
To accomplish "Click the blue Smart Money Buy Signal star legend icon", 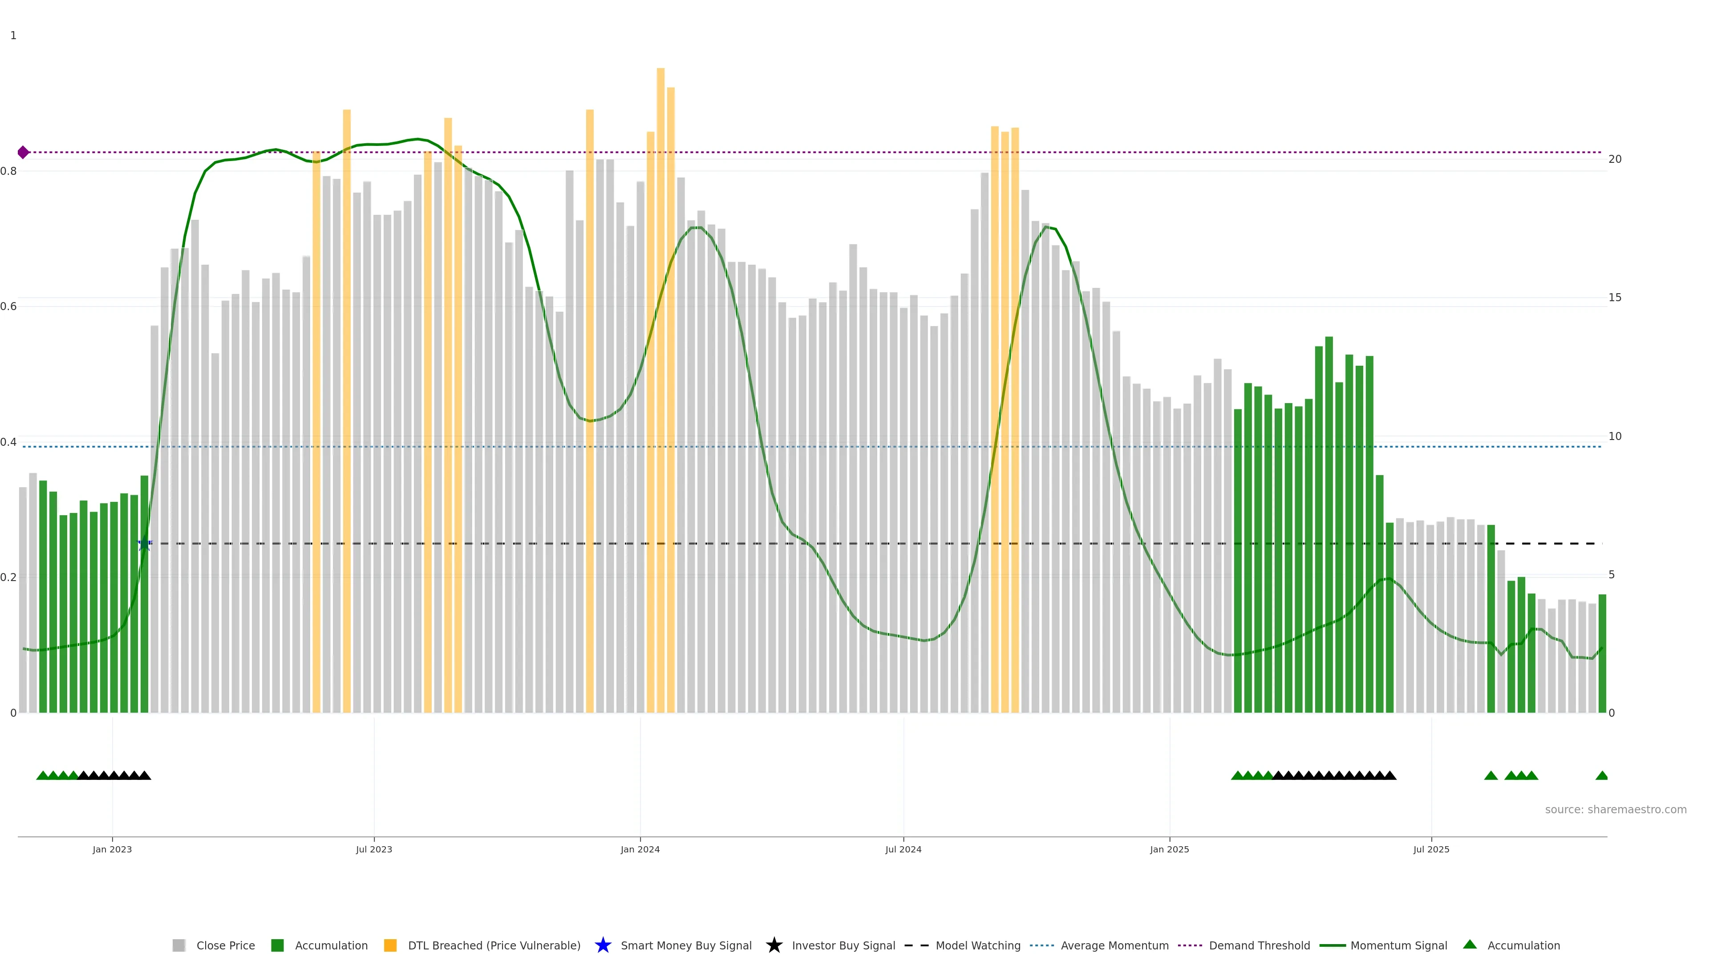I will (x=603, y=945).
